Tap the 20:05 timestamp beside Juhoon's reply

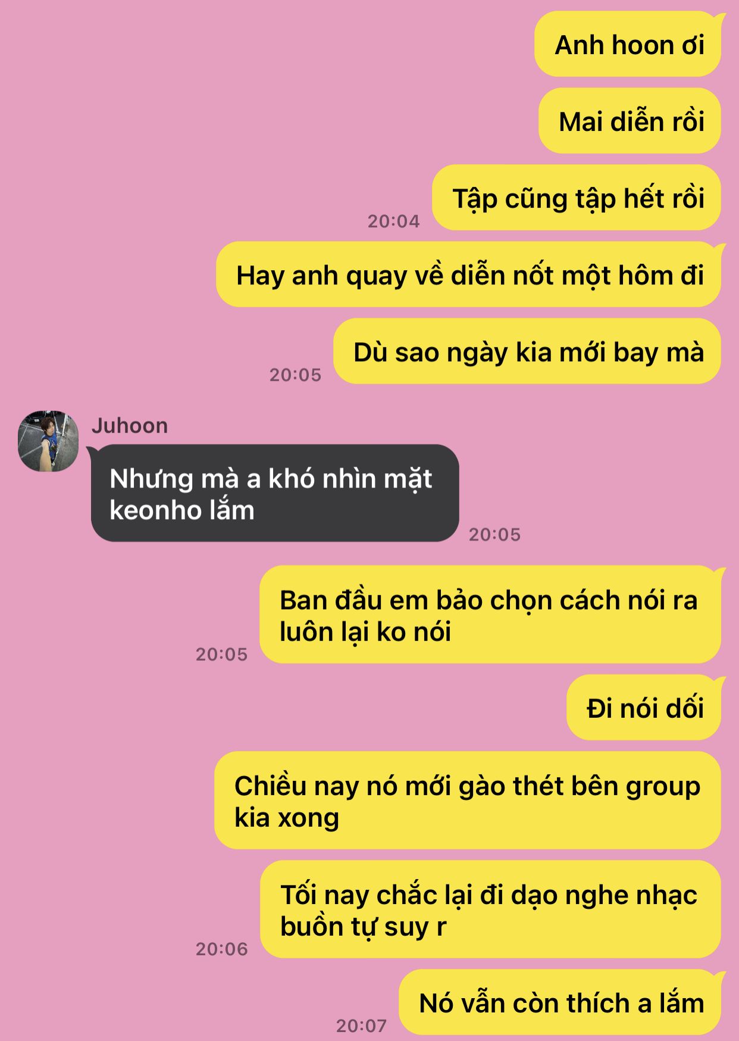(x=494, y=534)
